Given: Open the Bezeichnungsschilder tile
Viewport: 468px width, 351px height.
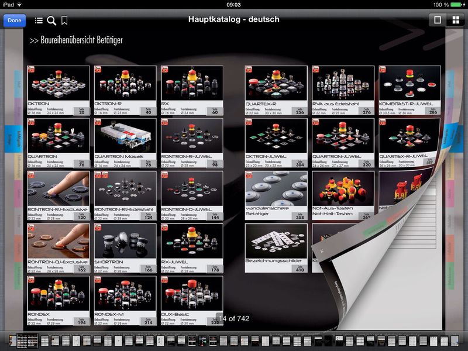Looking at the screenshot, I should coord(276,248).
